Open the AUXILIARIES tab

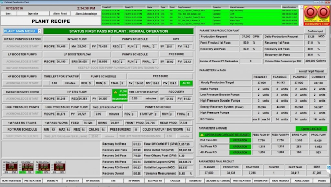pyautogui.click(x=302, y=181)
